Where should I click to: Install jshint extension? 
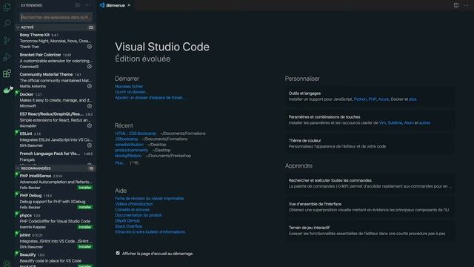(84, 247)
